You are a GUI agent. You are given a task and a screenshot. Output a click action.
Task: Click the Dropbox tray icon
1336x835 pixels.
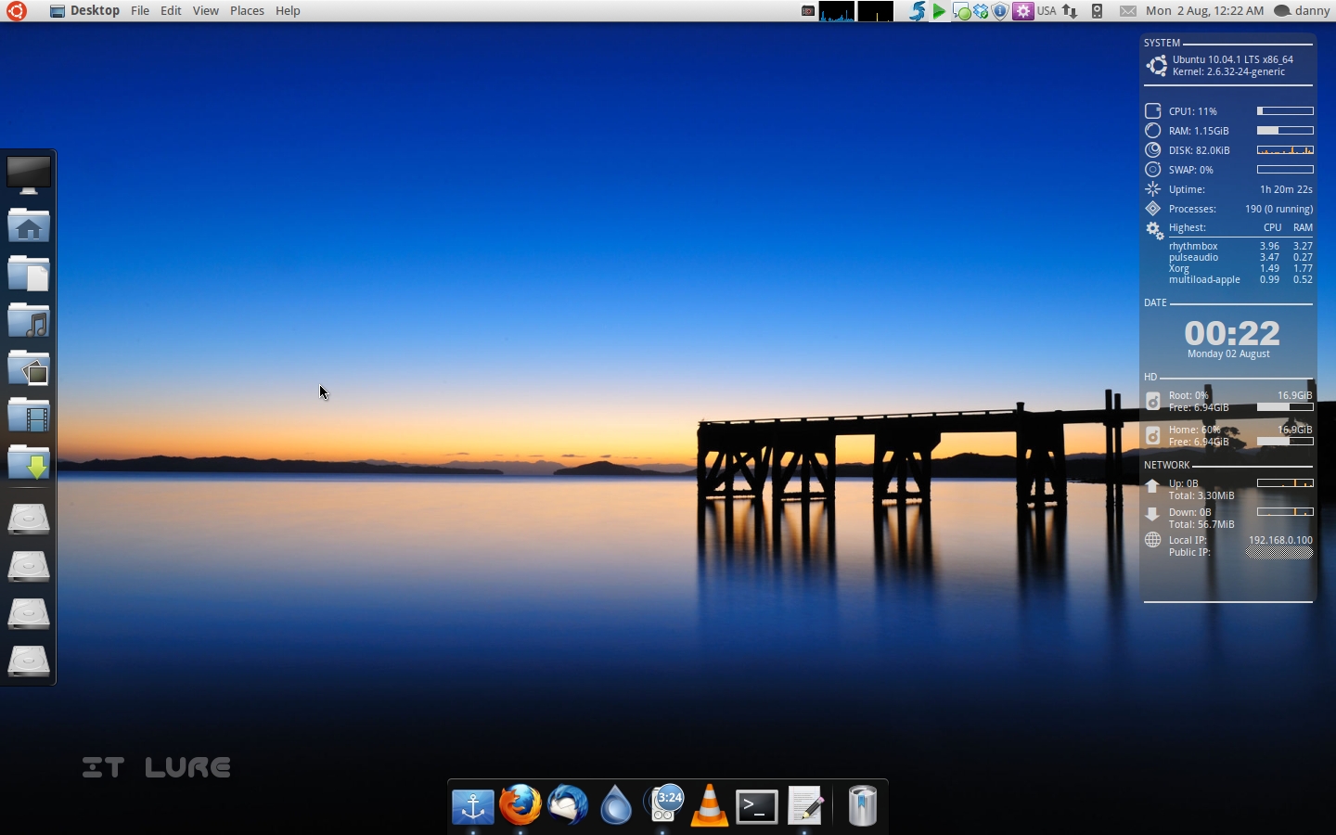pos(981,11)
